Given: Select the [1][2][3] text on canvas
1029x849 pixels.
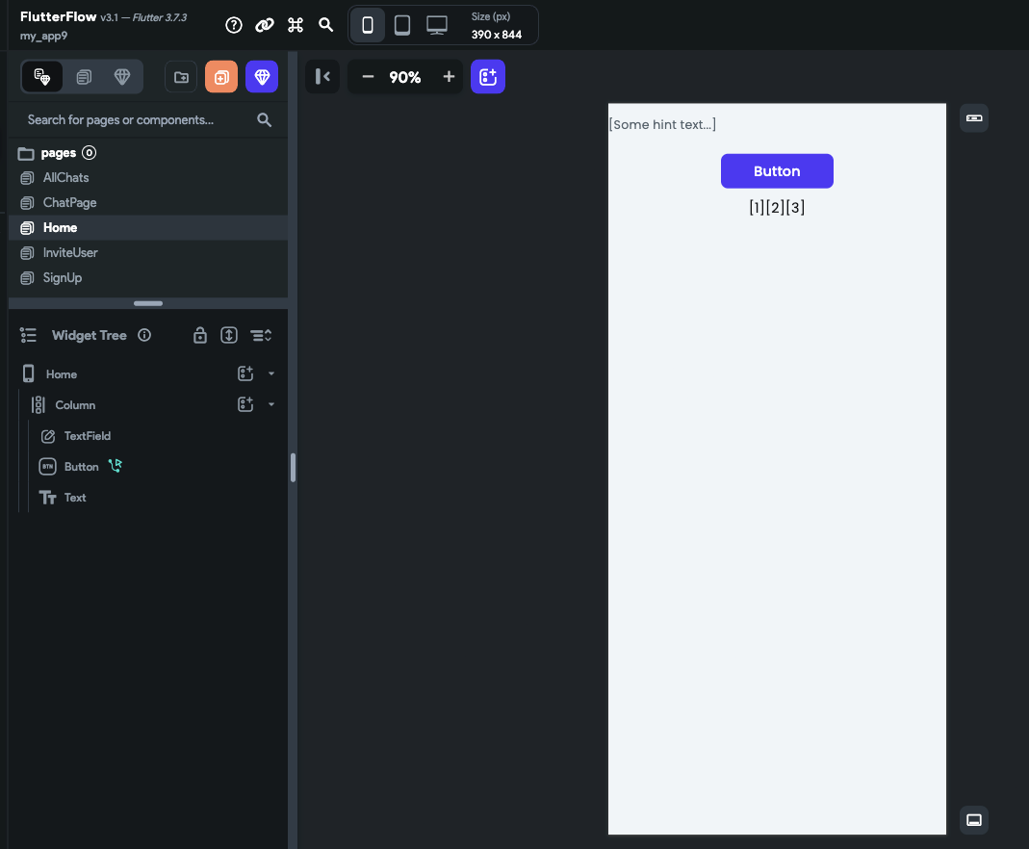Looking at the screenshot, I should (777, 208).
